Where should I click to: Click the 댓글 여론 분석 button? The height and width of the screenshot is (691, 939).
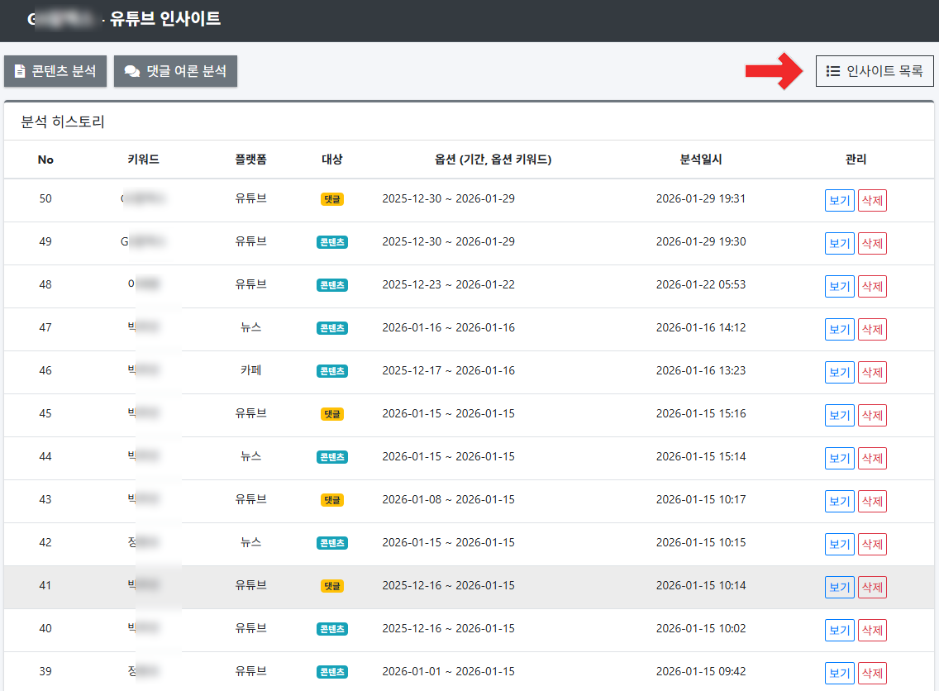click(x=175, y=71)
